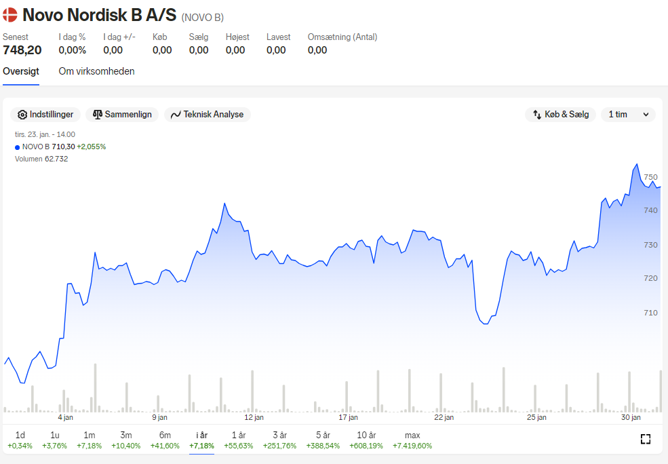Screen dimensions: 668x464
Task: Select the 1m time range
Action: pyautogui.click(x=89, y=440)
